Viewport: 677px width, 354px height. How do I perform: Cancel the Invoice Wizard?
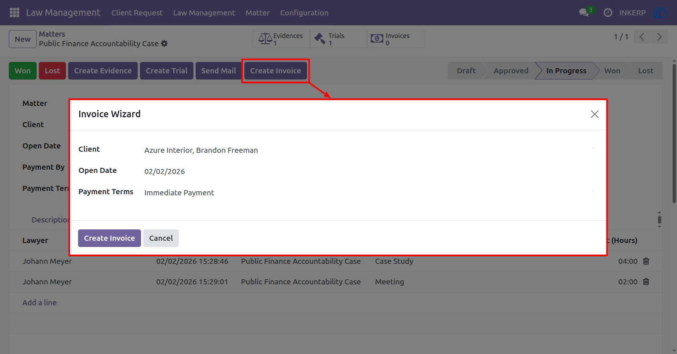(x=161, y=238)
